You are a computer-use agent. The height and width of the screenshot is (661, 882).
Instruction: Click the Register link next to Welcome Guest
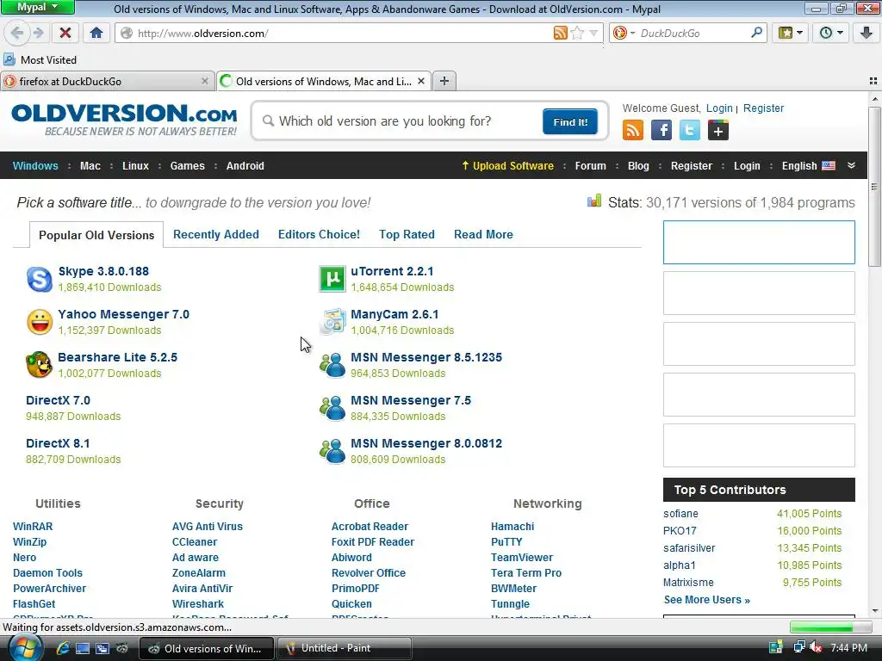click(763, 108)
